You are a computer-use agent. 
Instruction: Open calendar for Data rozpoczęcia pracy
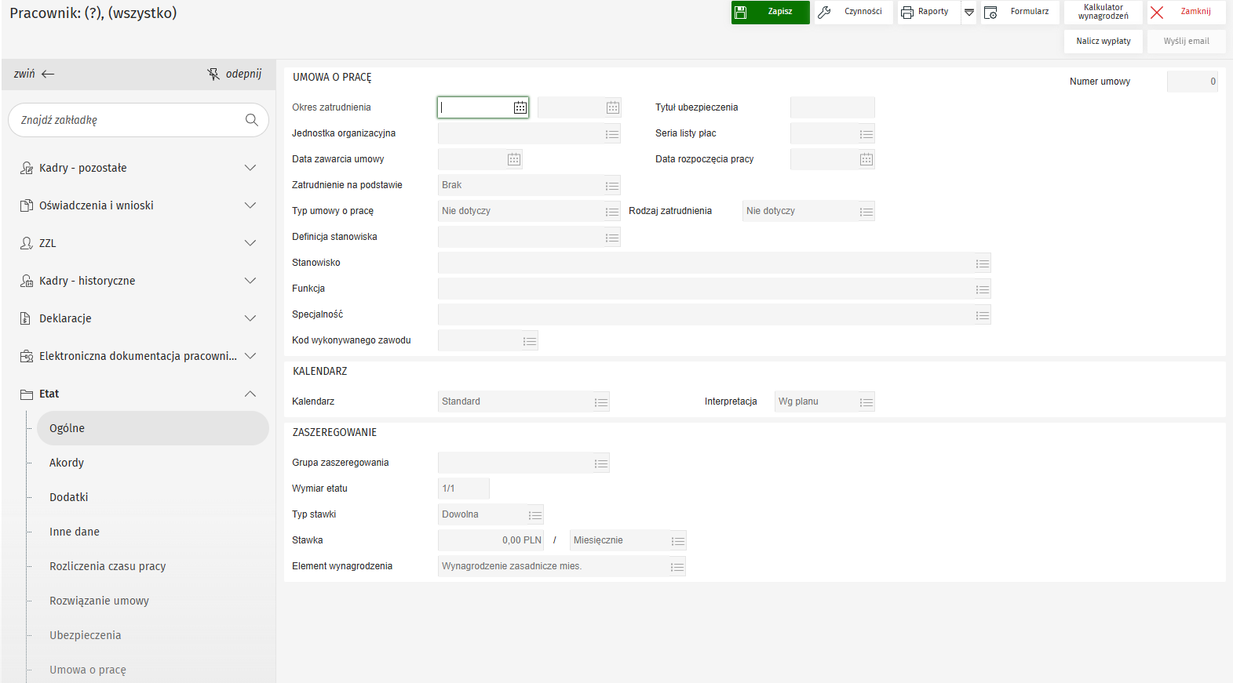tap(866, 160)
